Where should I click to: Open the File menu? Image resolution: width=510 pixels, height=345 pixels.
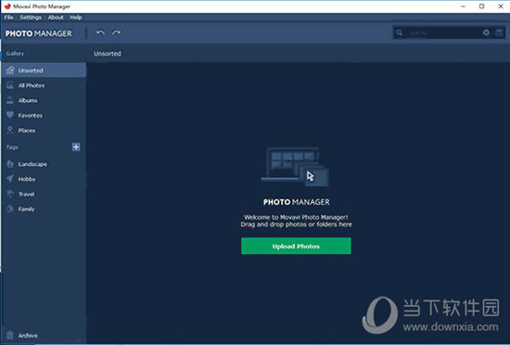point(8,18)
